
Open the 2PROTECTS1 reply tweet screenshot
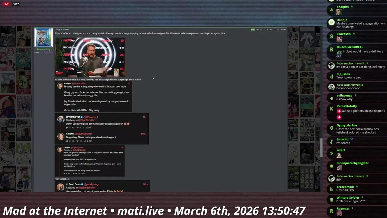pyautogui.click(x=102, y=129)
